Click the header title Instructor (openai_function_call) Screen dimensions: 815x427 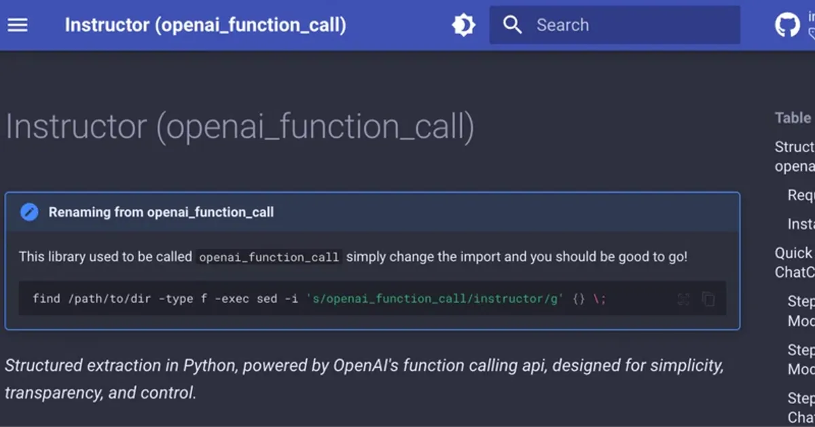(205, 25)
